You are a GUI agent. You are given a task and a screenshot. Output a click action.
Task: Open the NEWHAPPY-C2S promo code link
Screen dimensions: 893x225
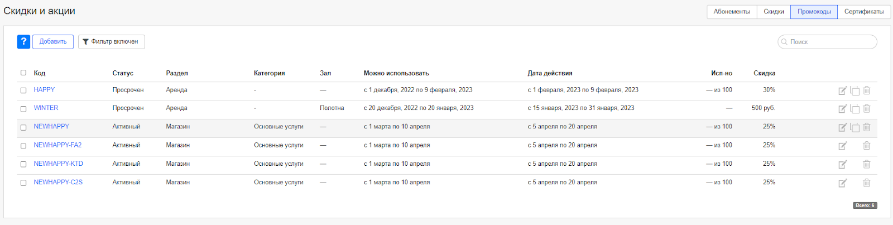click(x=58, y=182)
